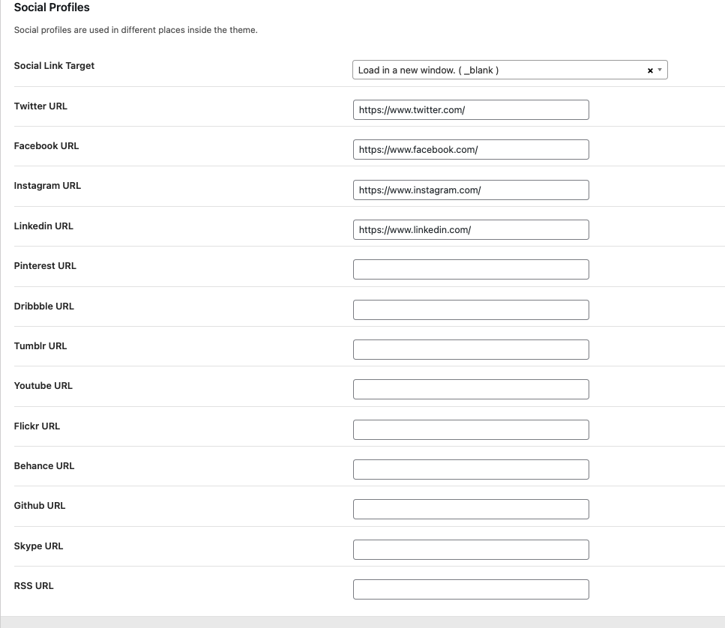Click into the Youtube URL input
This screenshot has height=628, width=725.
point(471,390)
